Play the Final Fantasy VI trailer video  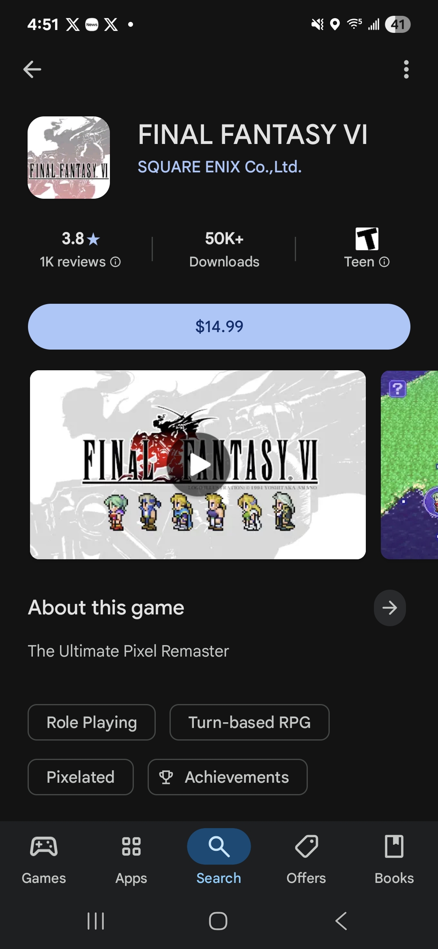click(x=198, y=464)
